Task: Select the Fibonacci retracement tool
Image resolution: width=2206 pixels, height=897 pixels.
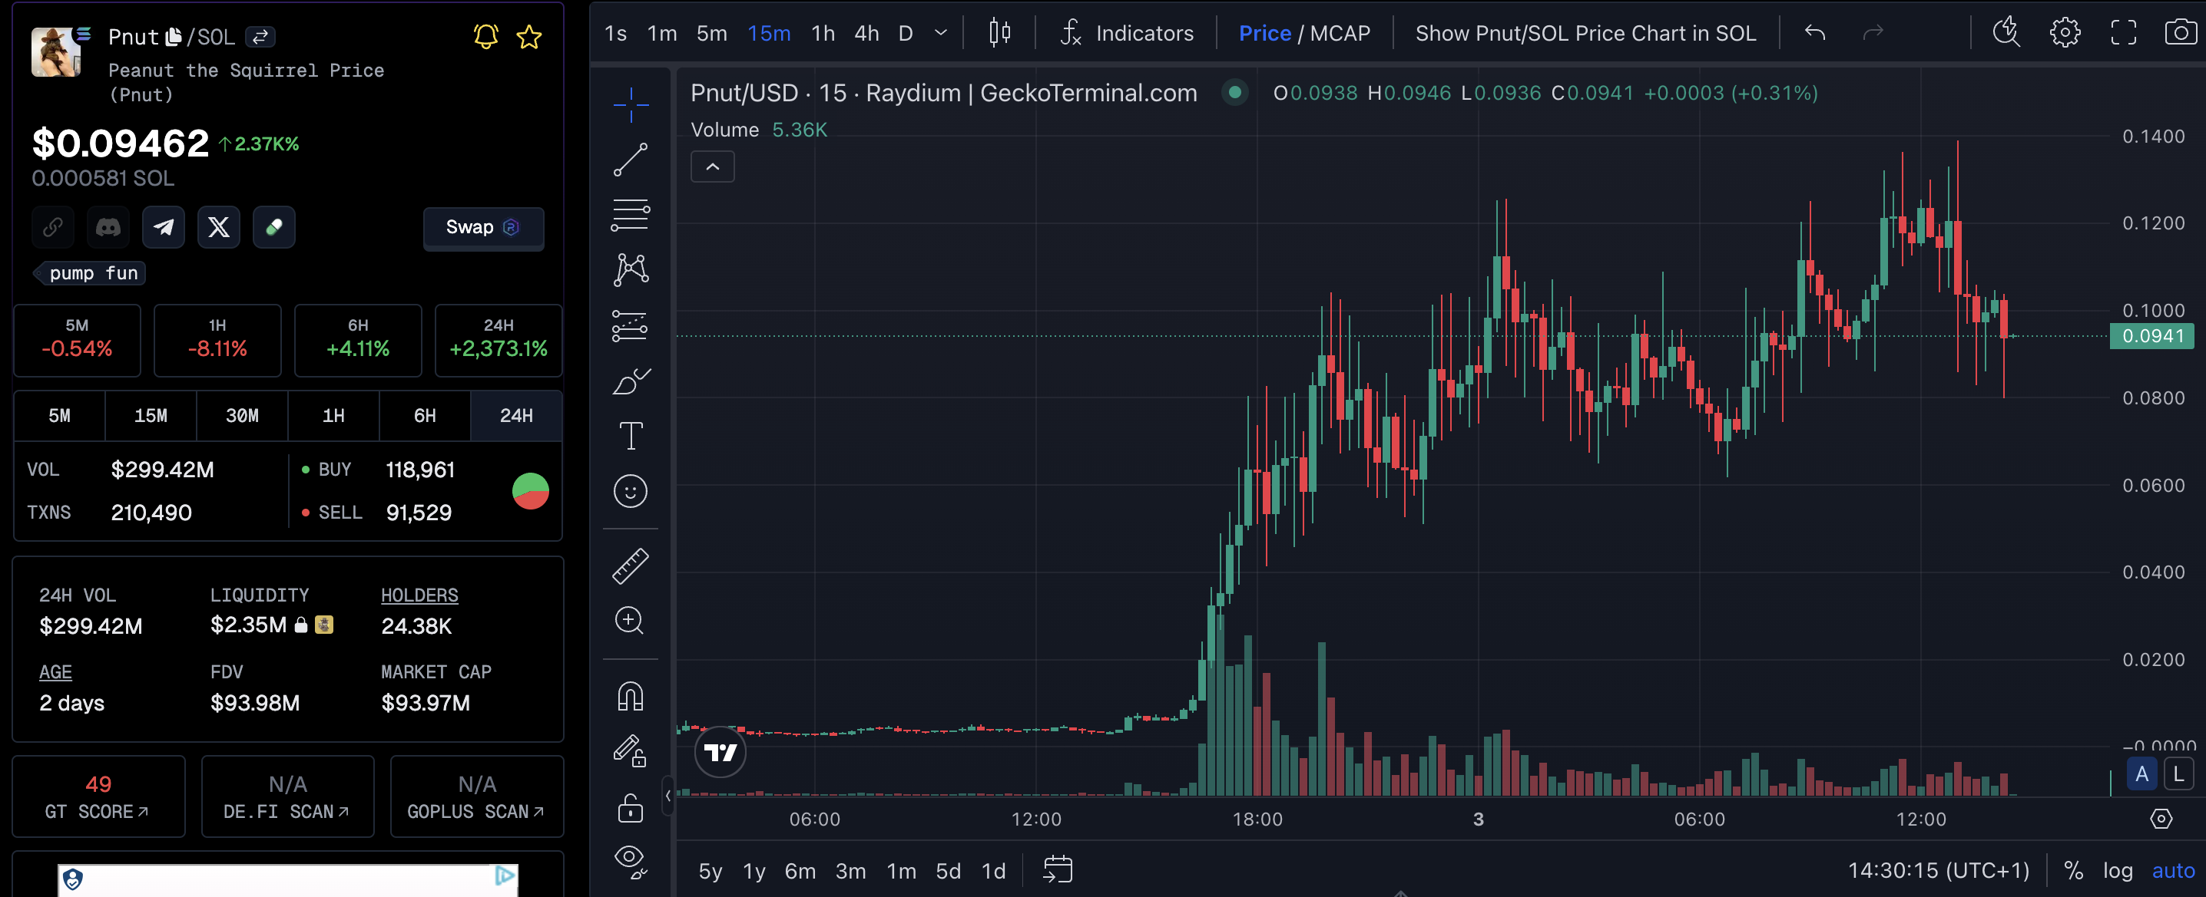Action: (631, 214)
